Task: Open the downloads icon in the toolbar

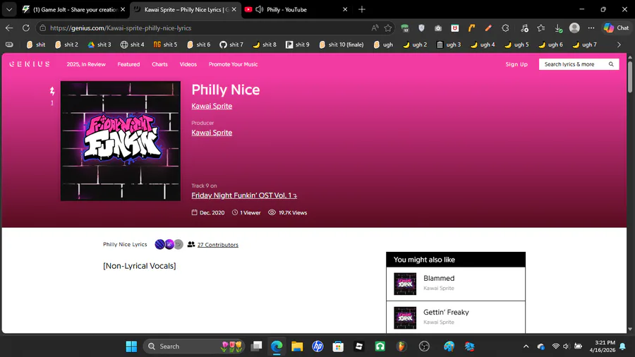Action: click(x=558, y=28)
